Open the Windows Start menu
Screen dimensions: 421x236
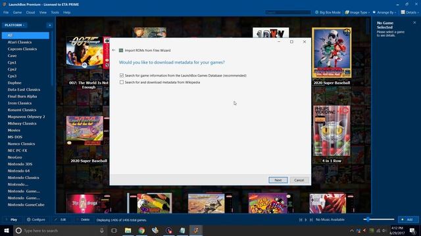click(7, 230)
